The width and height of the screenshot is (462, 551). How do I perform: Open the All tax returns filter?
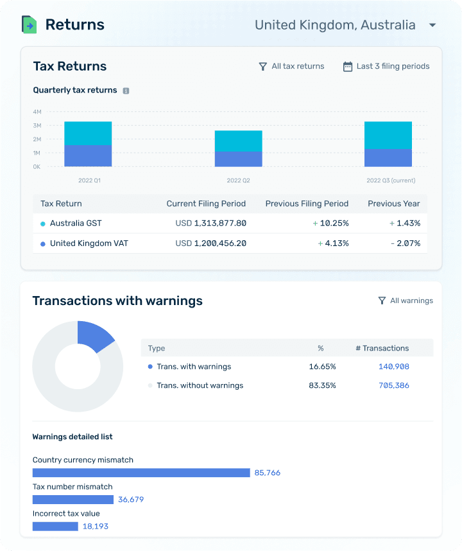[x=291, y=66]
